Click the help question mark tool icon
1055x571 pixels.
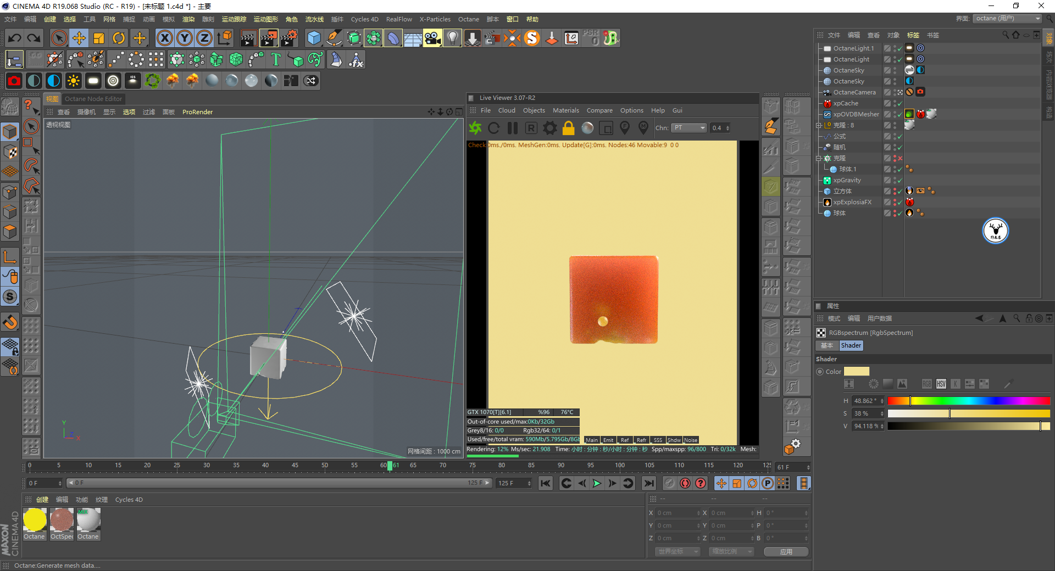[31, 106]
